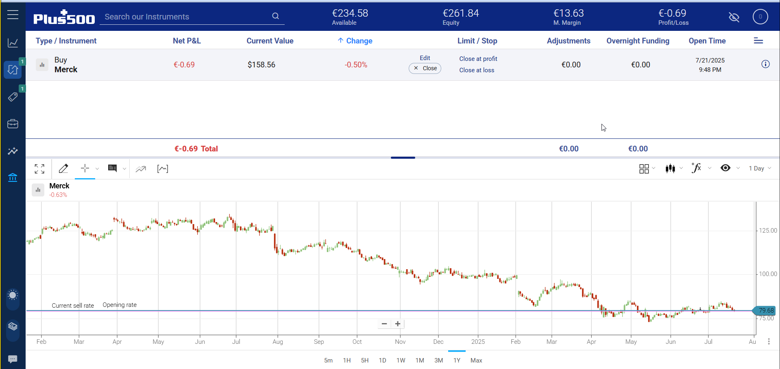The height and width of the screenshot is (369, 780).
Task: Select the 1M time range
Action: pos(420,360)
